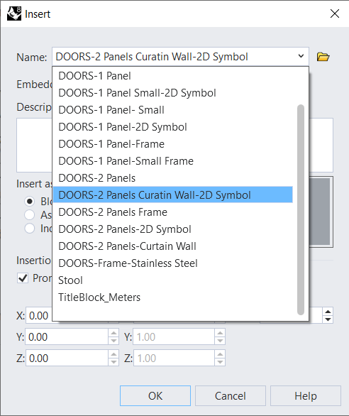Click the Y insertion point field
Viewport: 349px width, 416px height.
(67, 337)
